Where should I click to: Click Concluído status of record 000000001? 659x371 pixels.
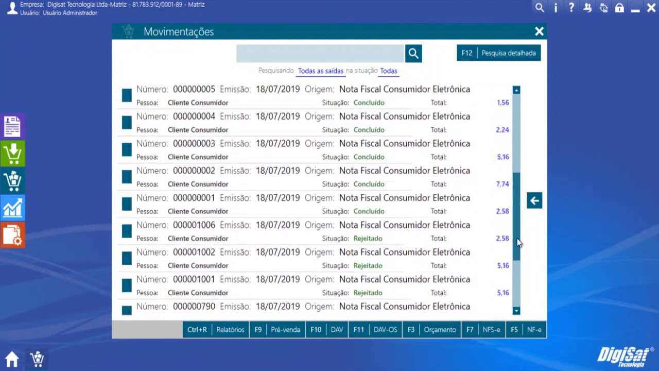coord(369,211)
